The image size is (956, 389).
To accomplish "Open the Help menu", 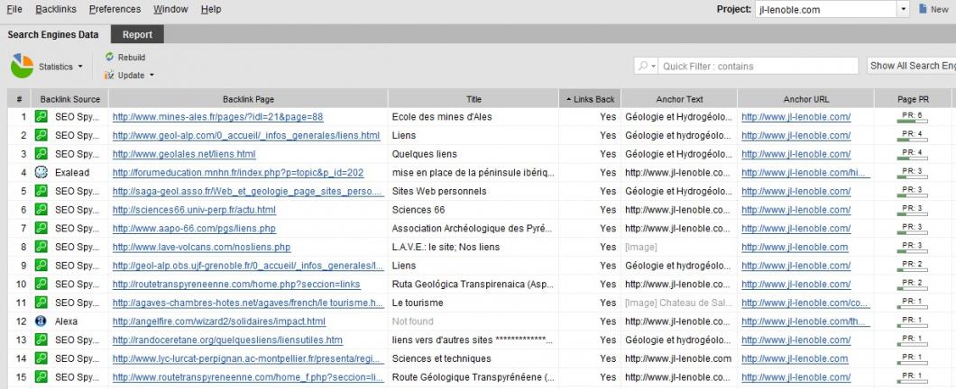I will tap(211, 9).
